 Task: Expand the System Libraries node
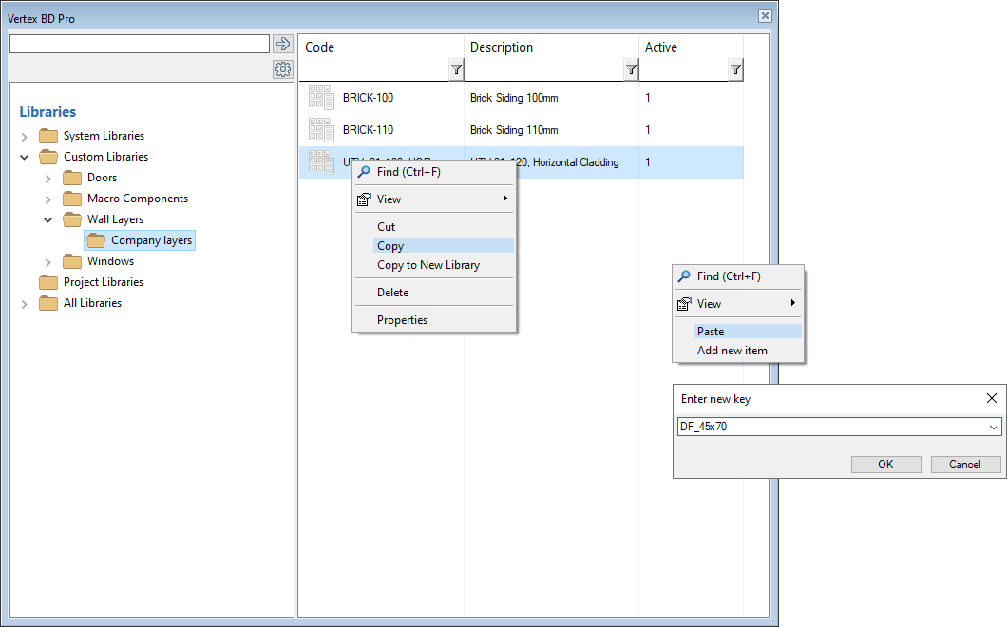point(25,137)
